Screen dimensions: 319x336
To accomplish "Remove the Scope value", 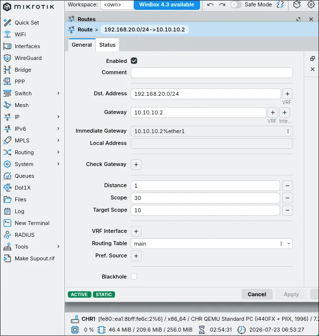I will [x=288, y=198].
